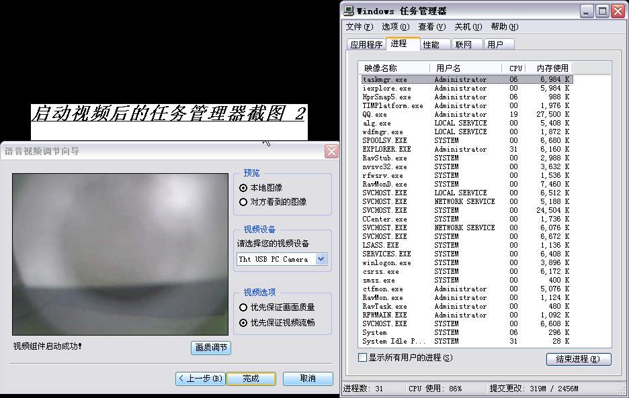Select the SPOOLSV.EXE process row
This screenshot has height=398, width=629.
click(466, 141)
